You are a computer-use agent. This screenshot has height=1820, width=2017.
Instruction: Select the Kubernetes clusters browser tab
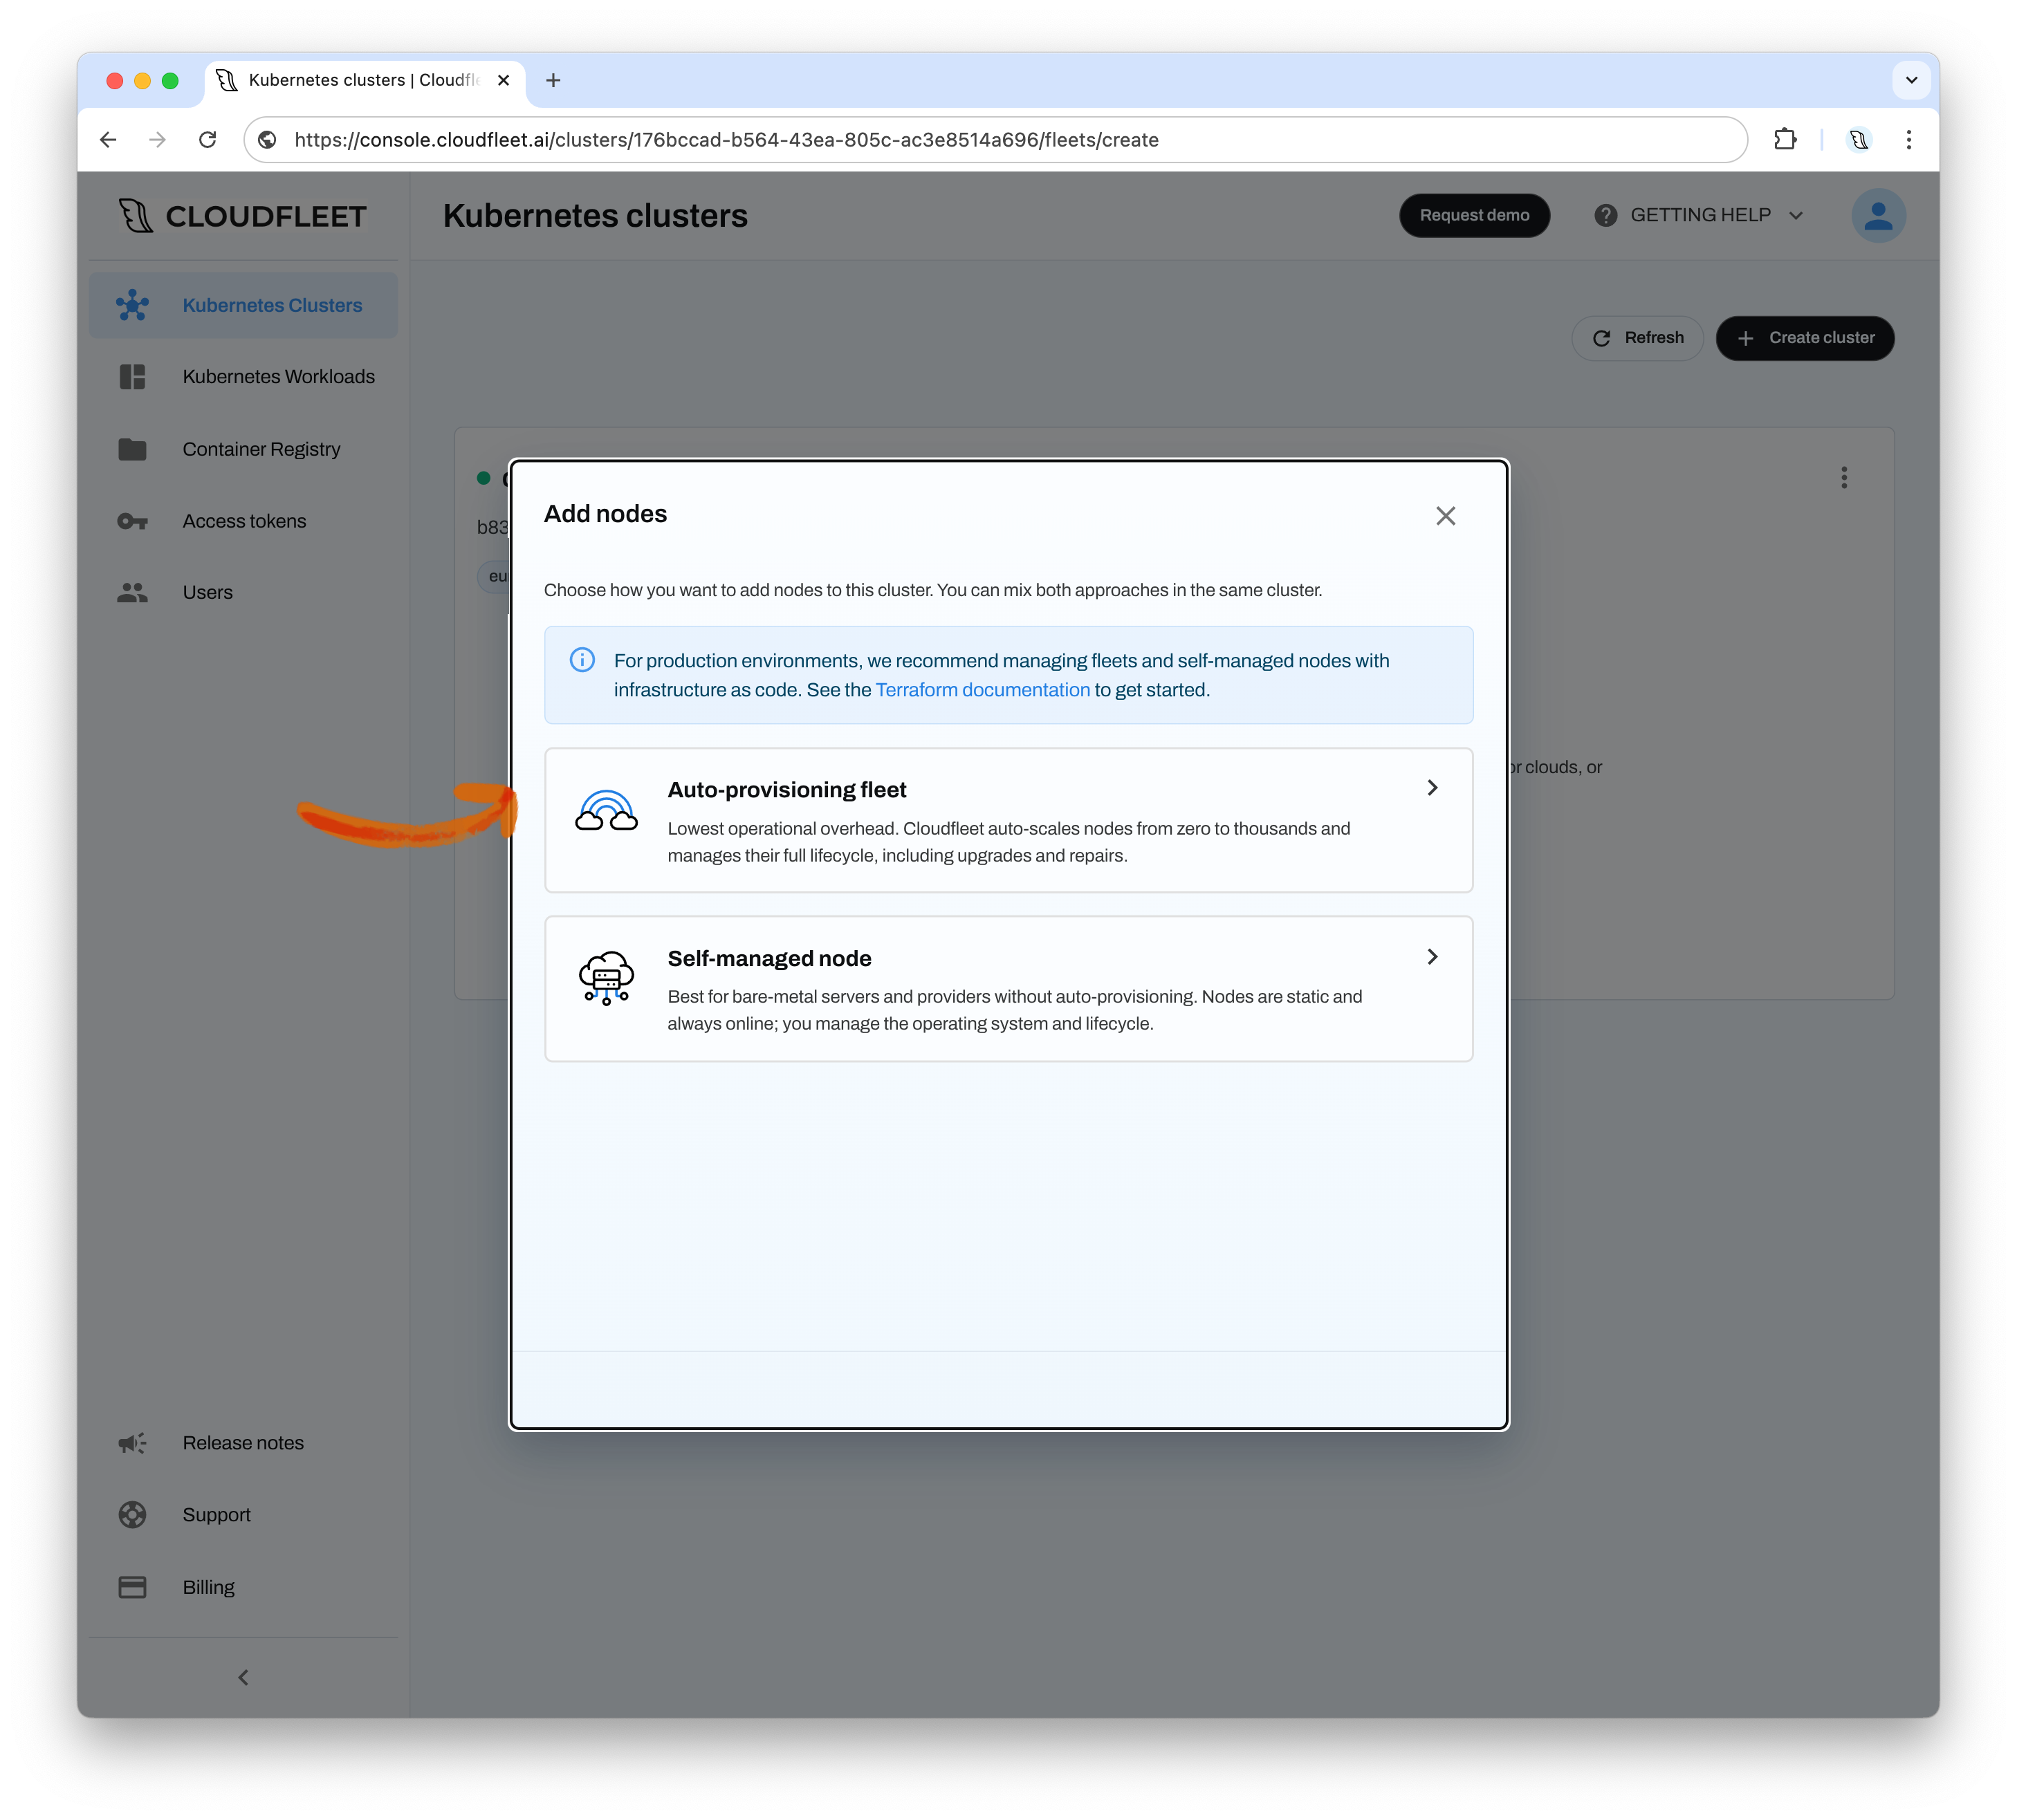365,80
